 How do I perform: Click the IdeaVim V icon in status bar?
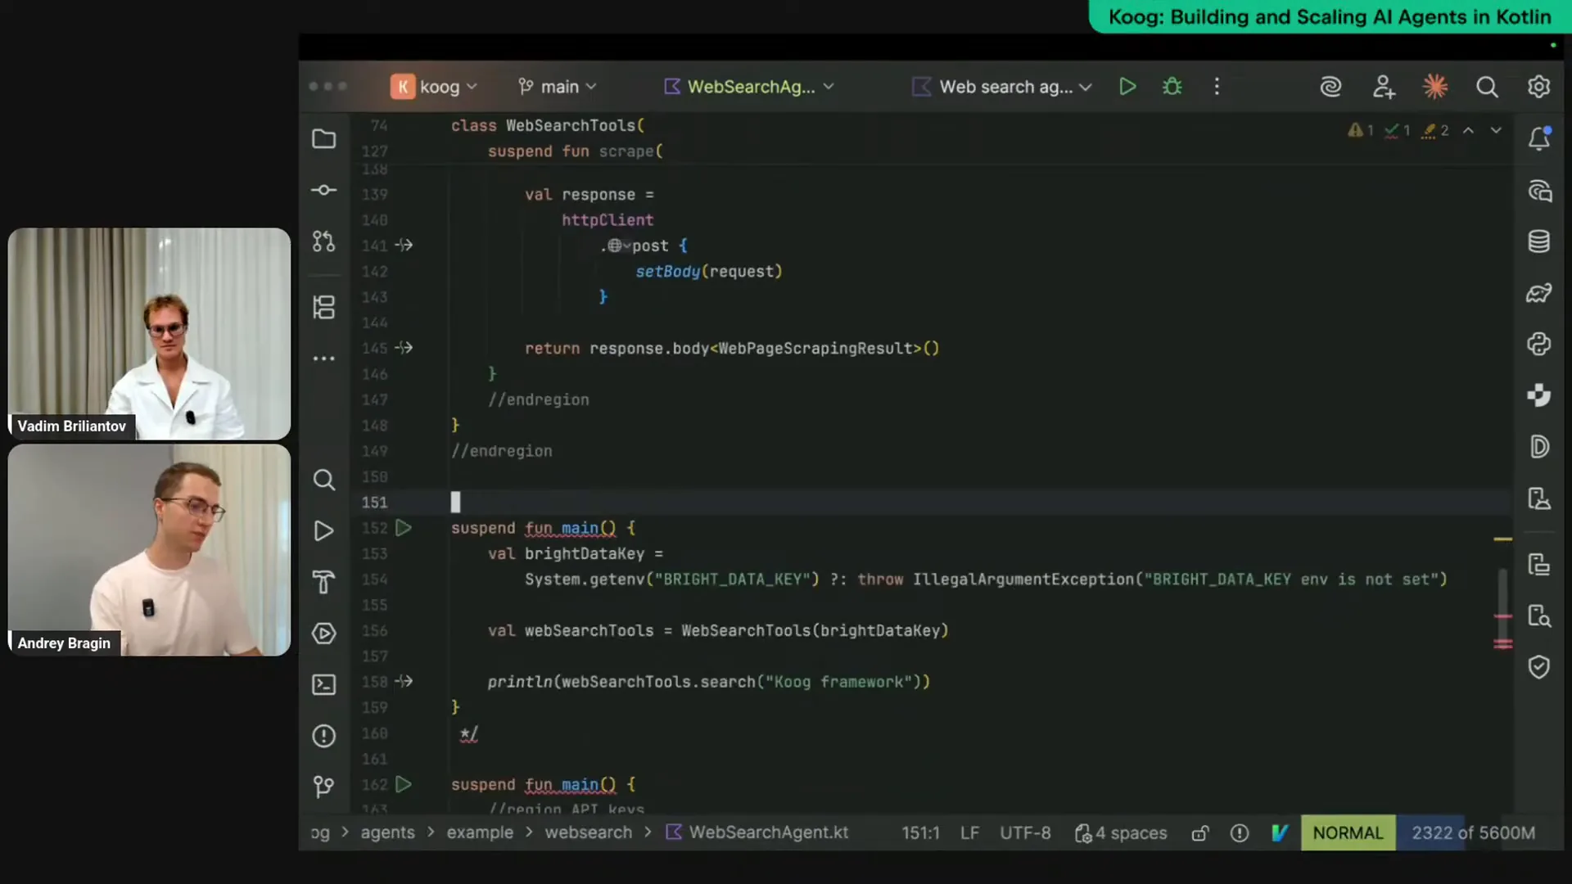coord(1280,833)
